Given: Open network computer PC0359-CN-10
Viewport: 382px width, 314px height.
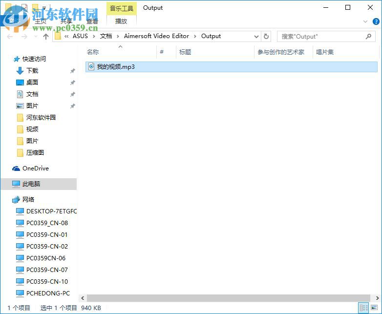Looking at the screenshot, I should (x=47, y=281).
